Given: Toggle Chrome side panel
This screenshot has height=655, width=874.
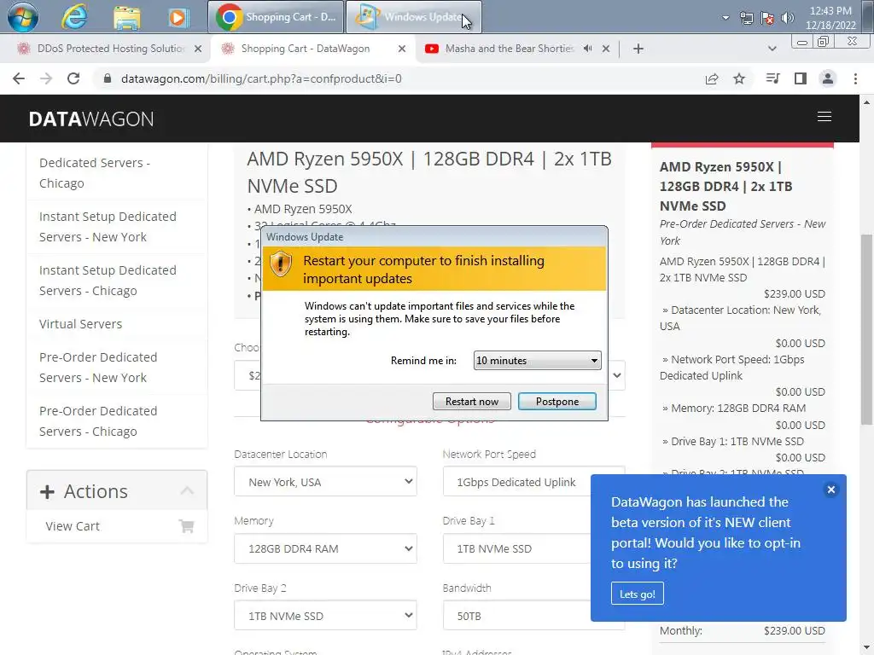Looking at the screenshot, I should pos(801,78).
